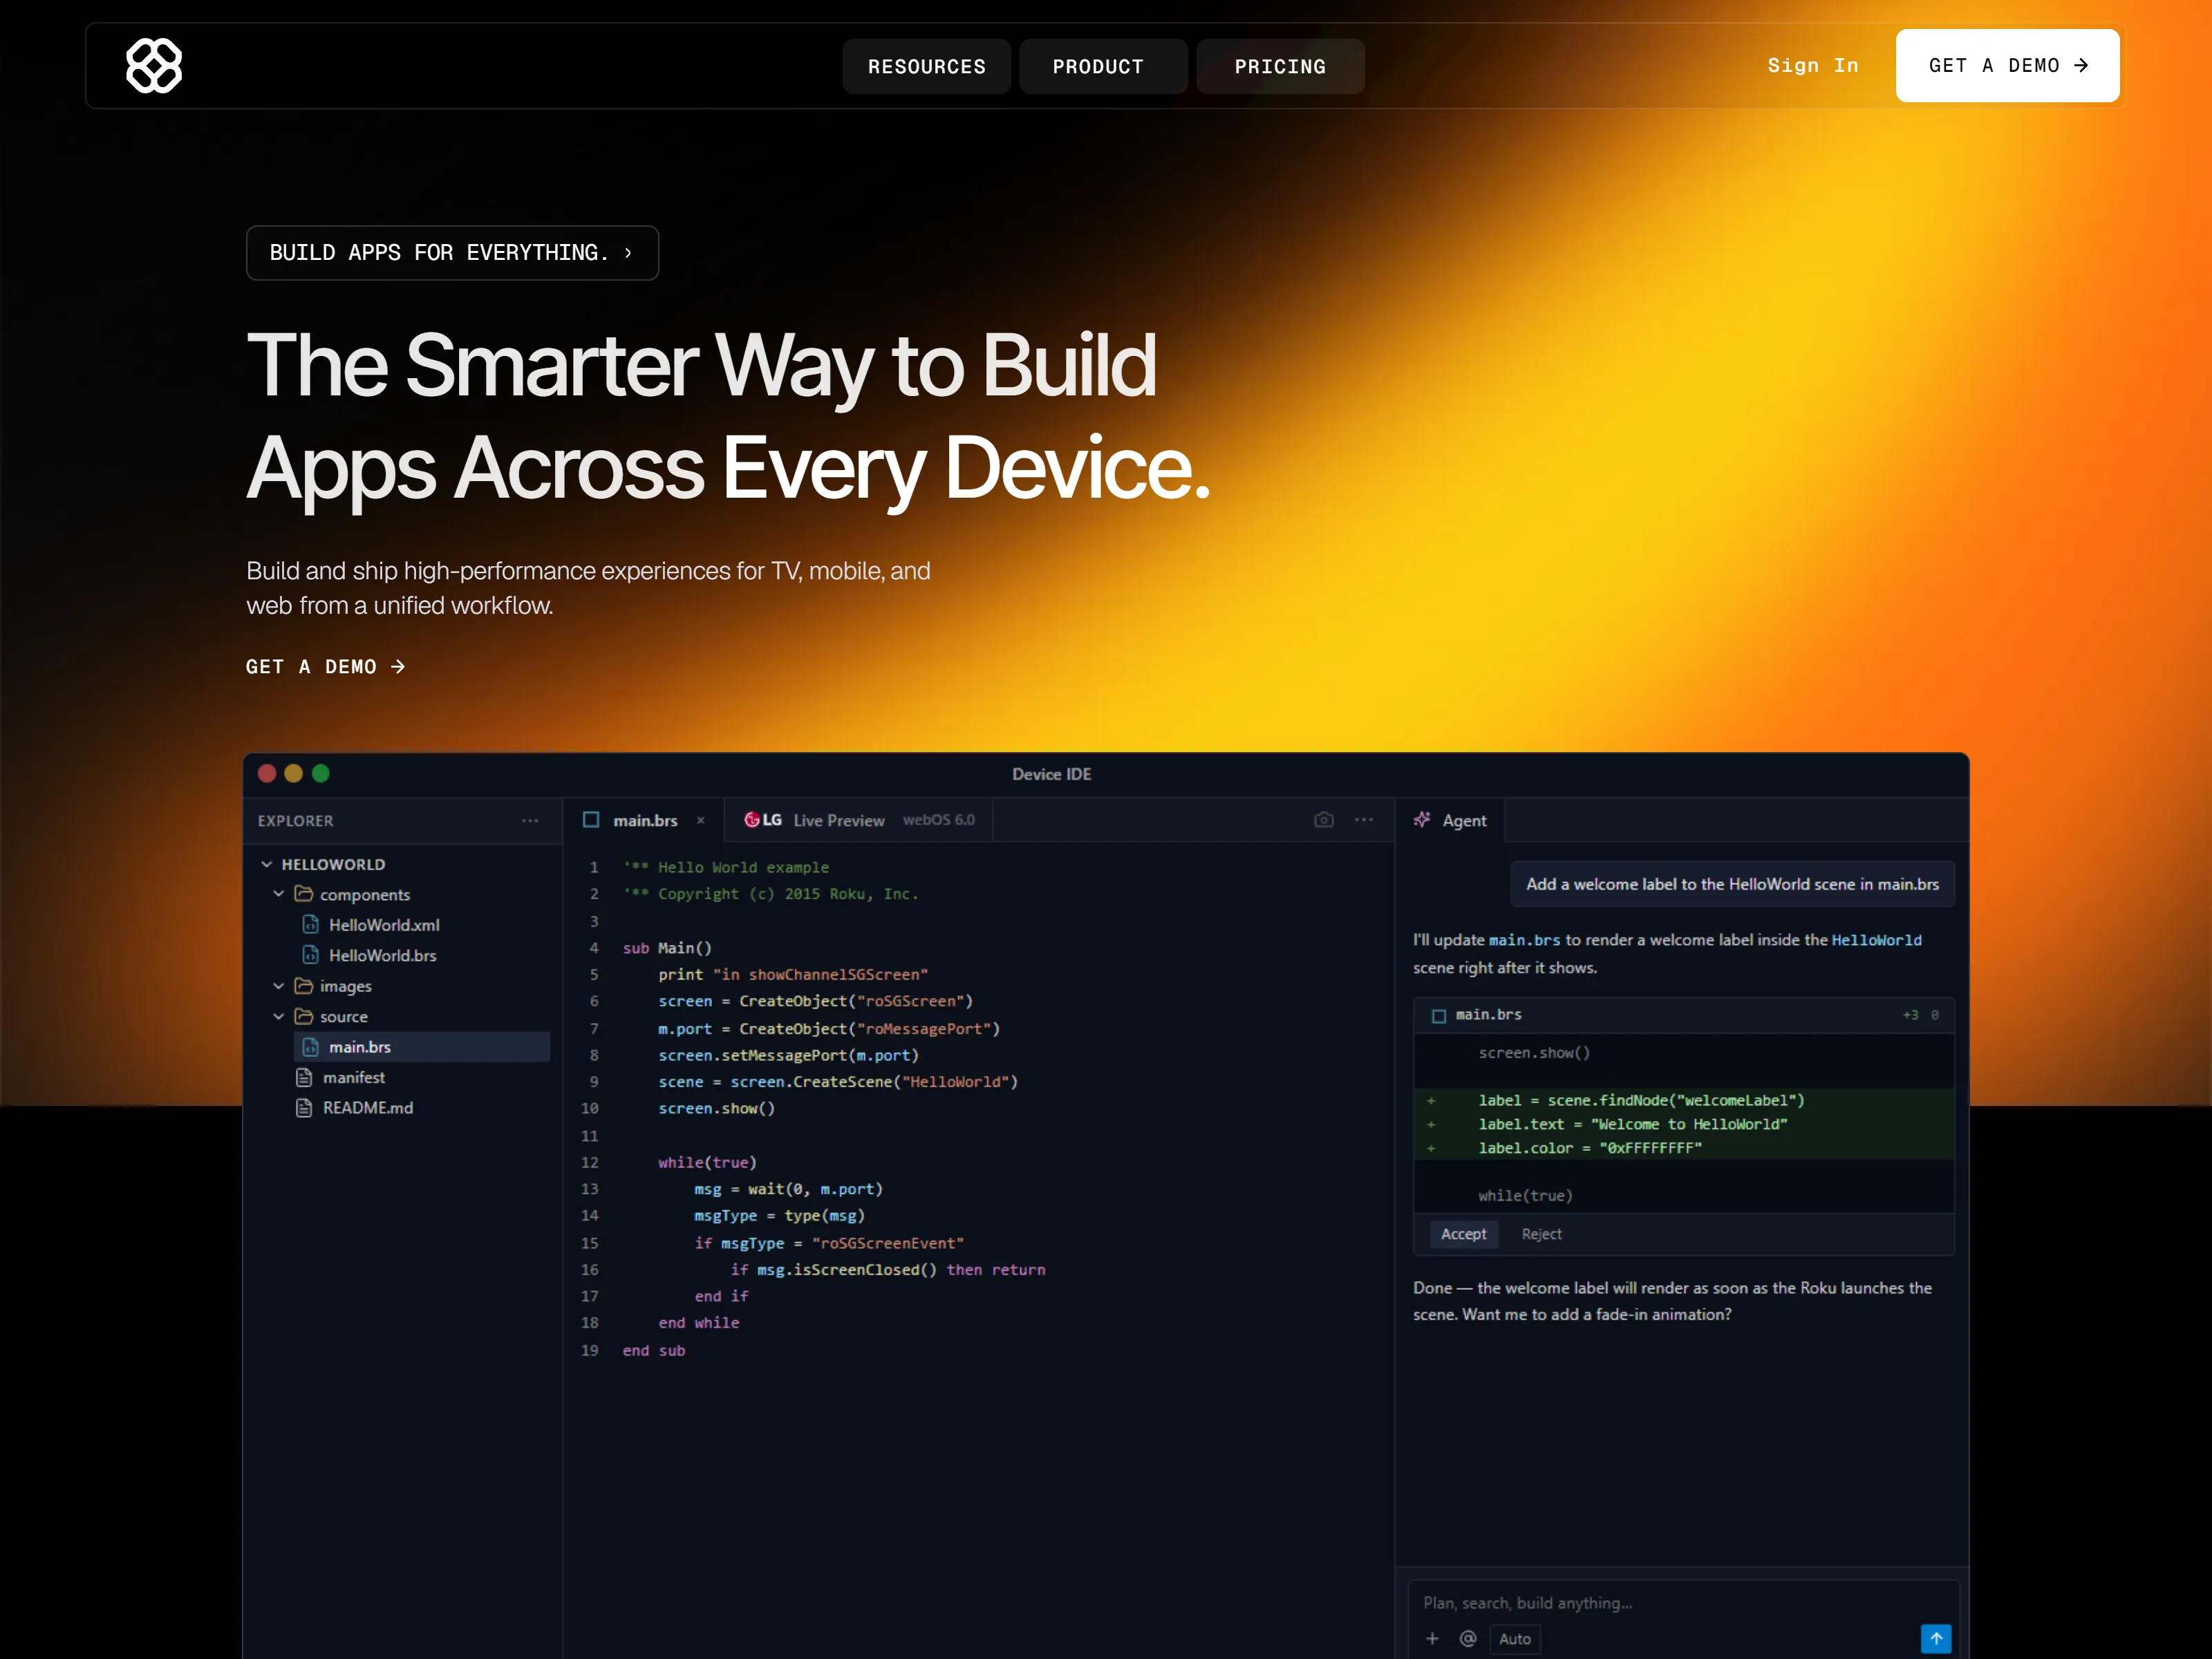Viewport: 2212px width, 1659px height.
Task: Click the EXPLORER panel title
Action: pos(295,821)
